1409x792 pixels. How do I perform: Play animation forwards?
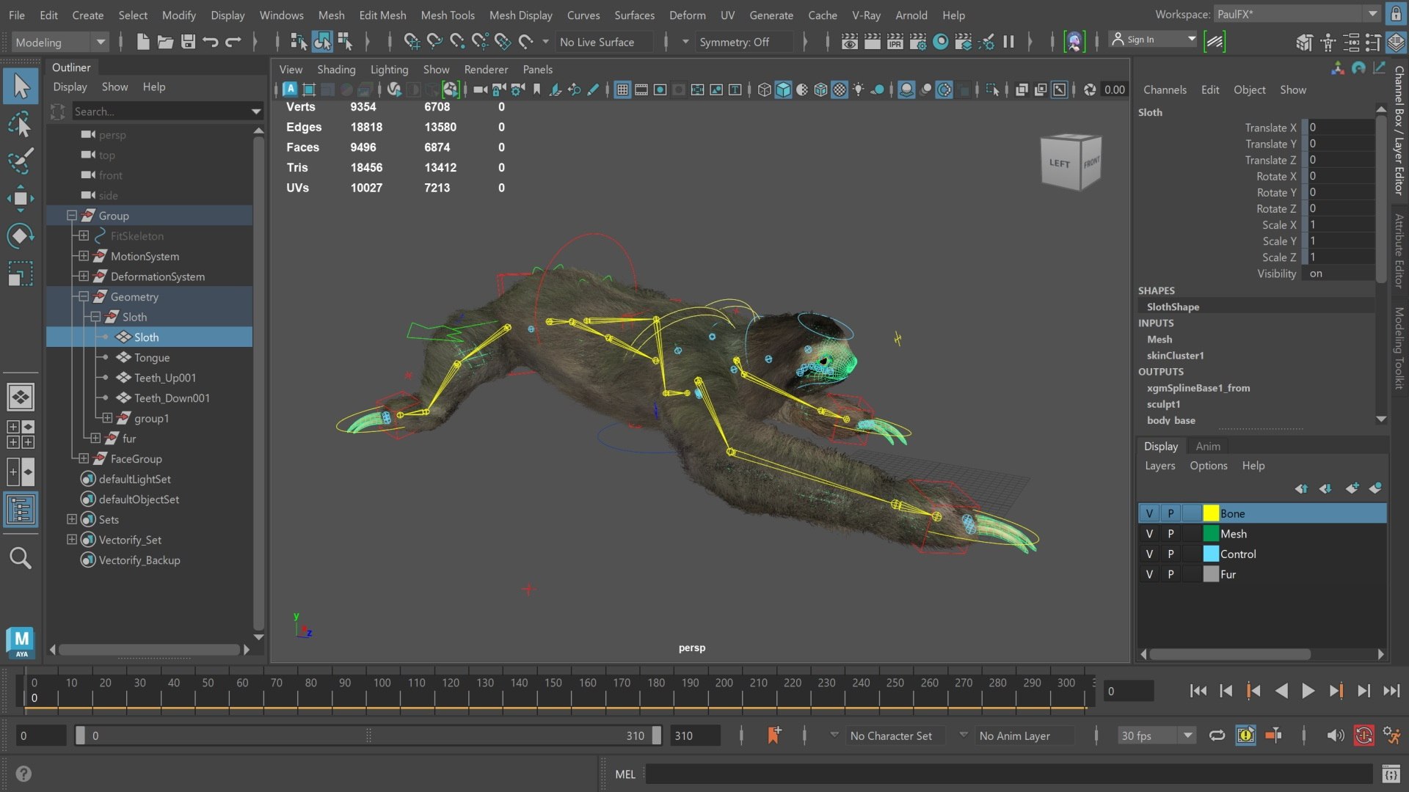pyautogui.click(x=1308, y=691)
